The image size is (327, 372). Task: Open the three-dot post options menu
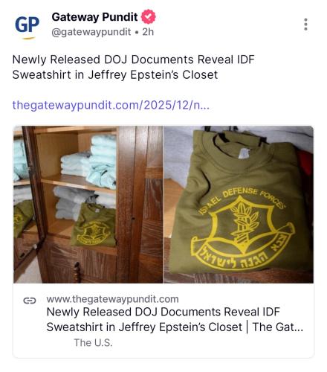tap(305, 25)
